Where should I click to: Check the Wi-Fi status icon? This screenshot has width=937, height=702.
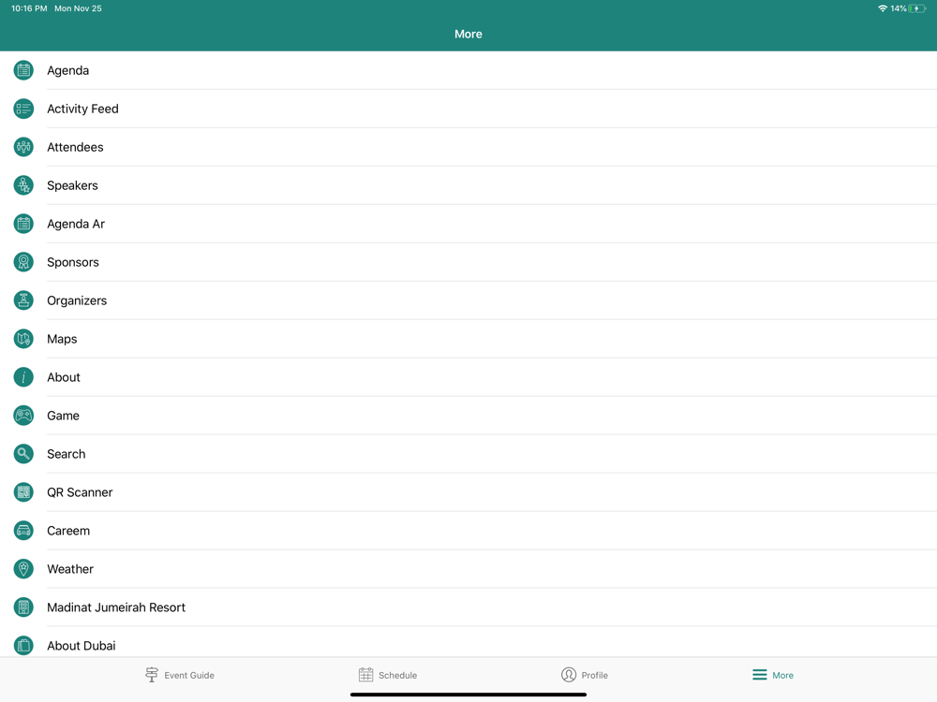point(882,8)
